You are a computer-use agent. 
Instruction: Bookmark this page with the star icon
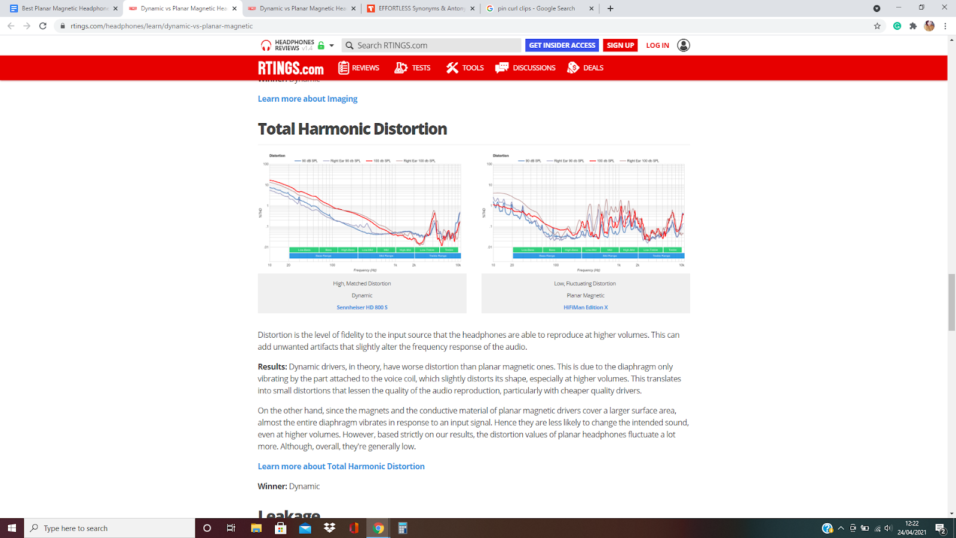tap(877, 26)
